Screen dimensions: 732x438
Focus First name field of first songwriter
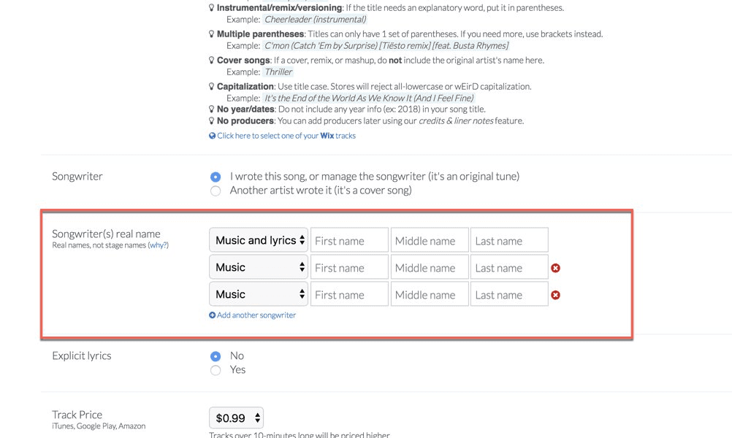[x=349, y=241]
